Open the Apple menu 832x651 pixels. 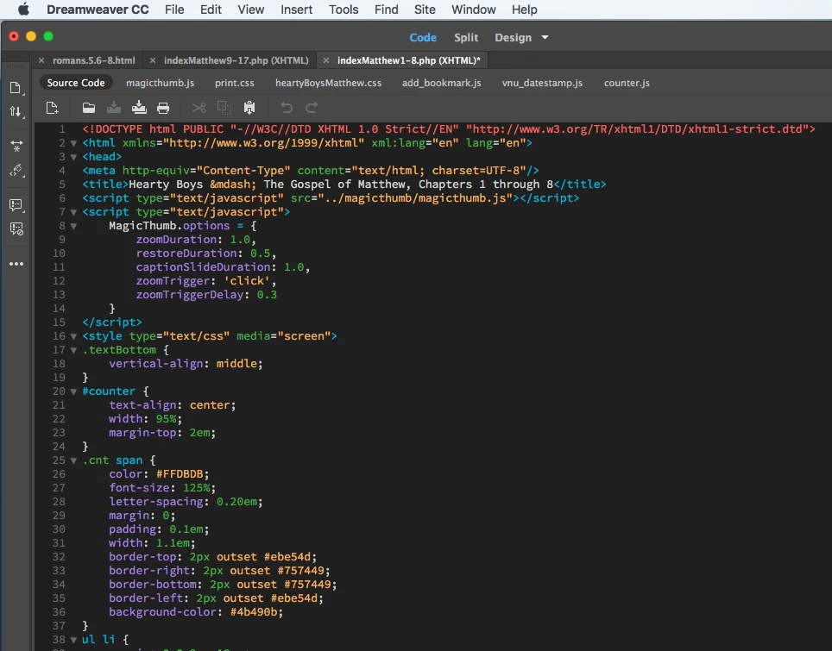(x=23, y=9)
